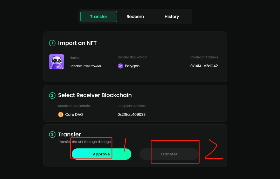Click contract address 0x141A...c2dC42
Viewport: 280px width, 179px height.
(204, 66)
